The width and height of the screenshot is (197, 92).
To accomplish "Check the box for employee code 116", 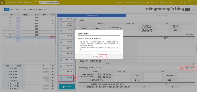I will [3, 32].
